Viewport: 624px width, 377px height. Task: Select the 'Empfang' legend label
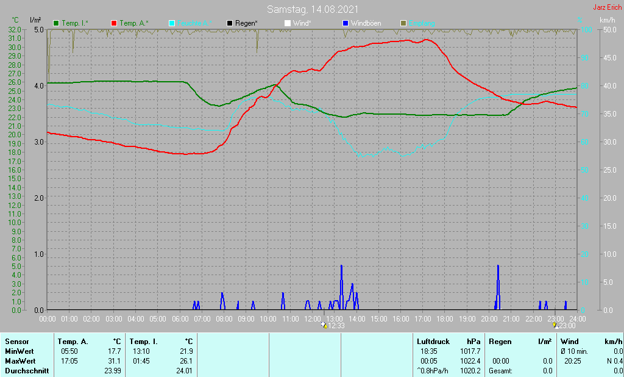tap(422, 24)
